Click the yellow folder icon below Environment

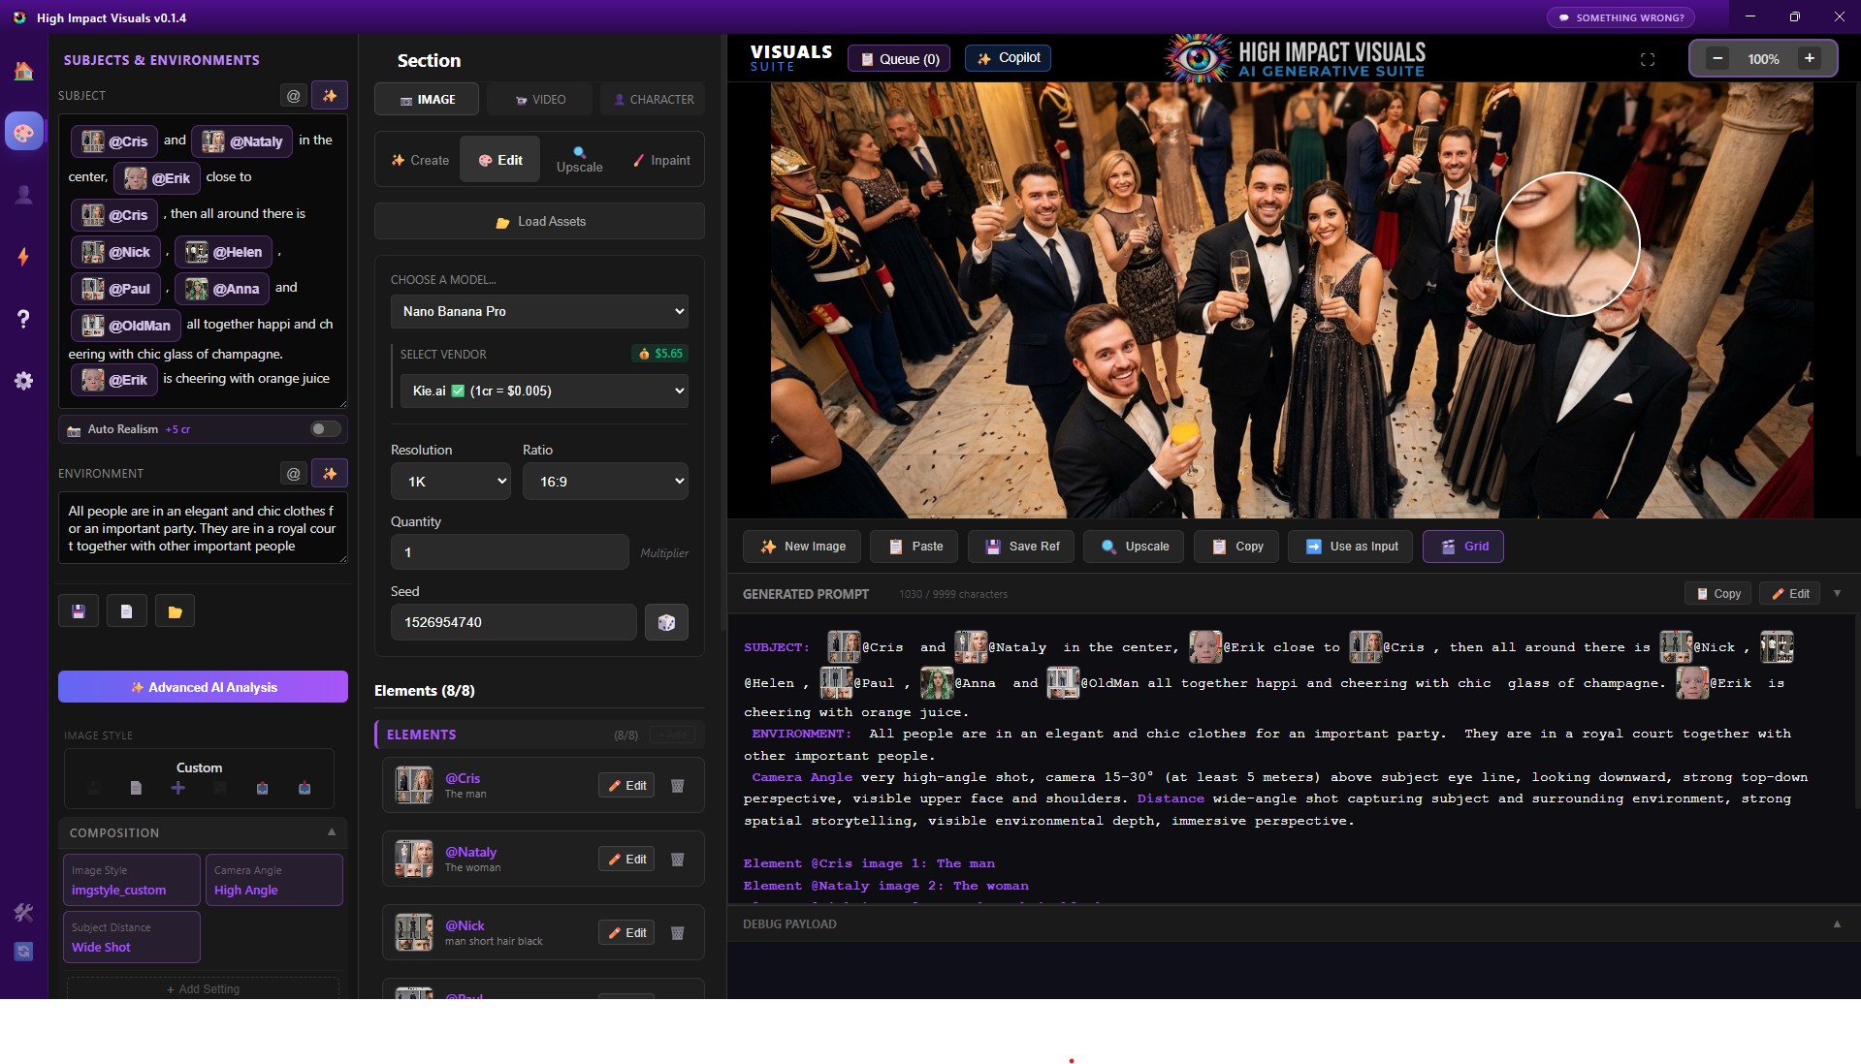point(175,611)
